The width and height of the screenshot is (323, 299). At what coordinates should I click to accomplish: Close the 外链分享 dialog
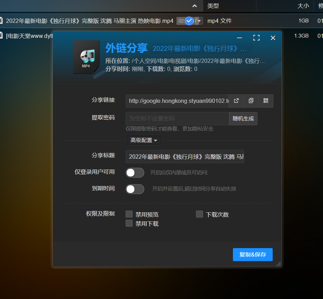pos(273,38)
